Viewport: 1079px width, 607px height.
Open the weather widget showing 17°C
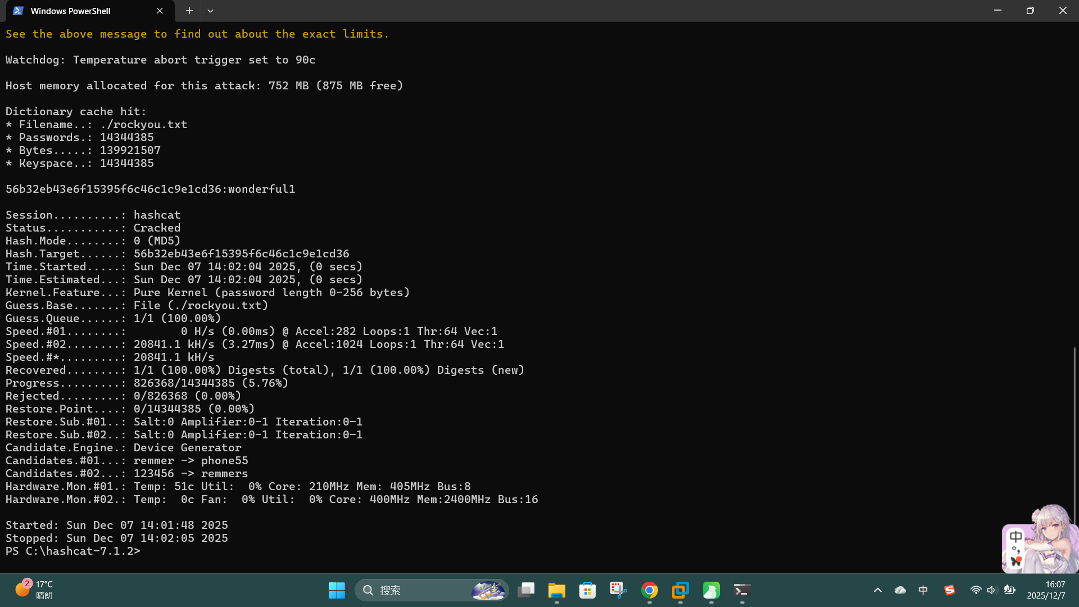point(34,590)
